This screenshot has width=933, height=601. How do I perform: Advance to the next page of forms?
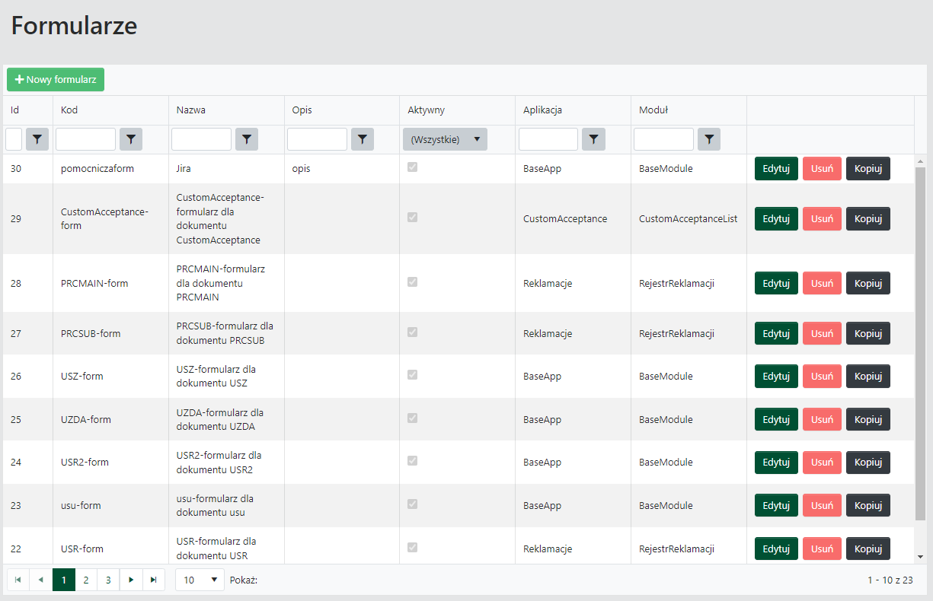[131, 580]
